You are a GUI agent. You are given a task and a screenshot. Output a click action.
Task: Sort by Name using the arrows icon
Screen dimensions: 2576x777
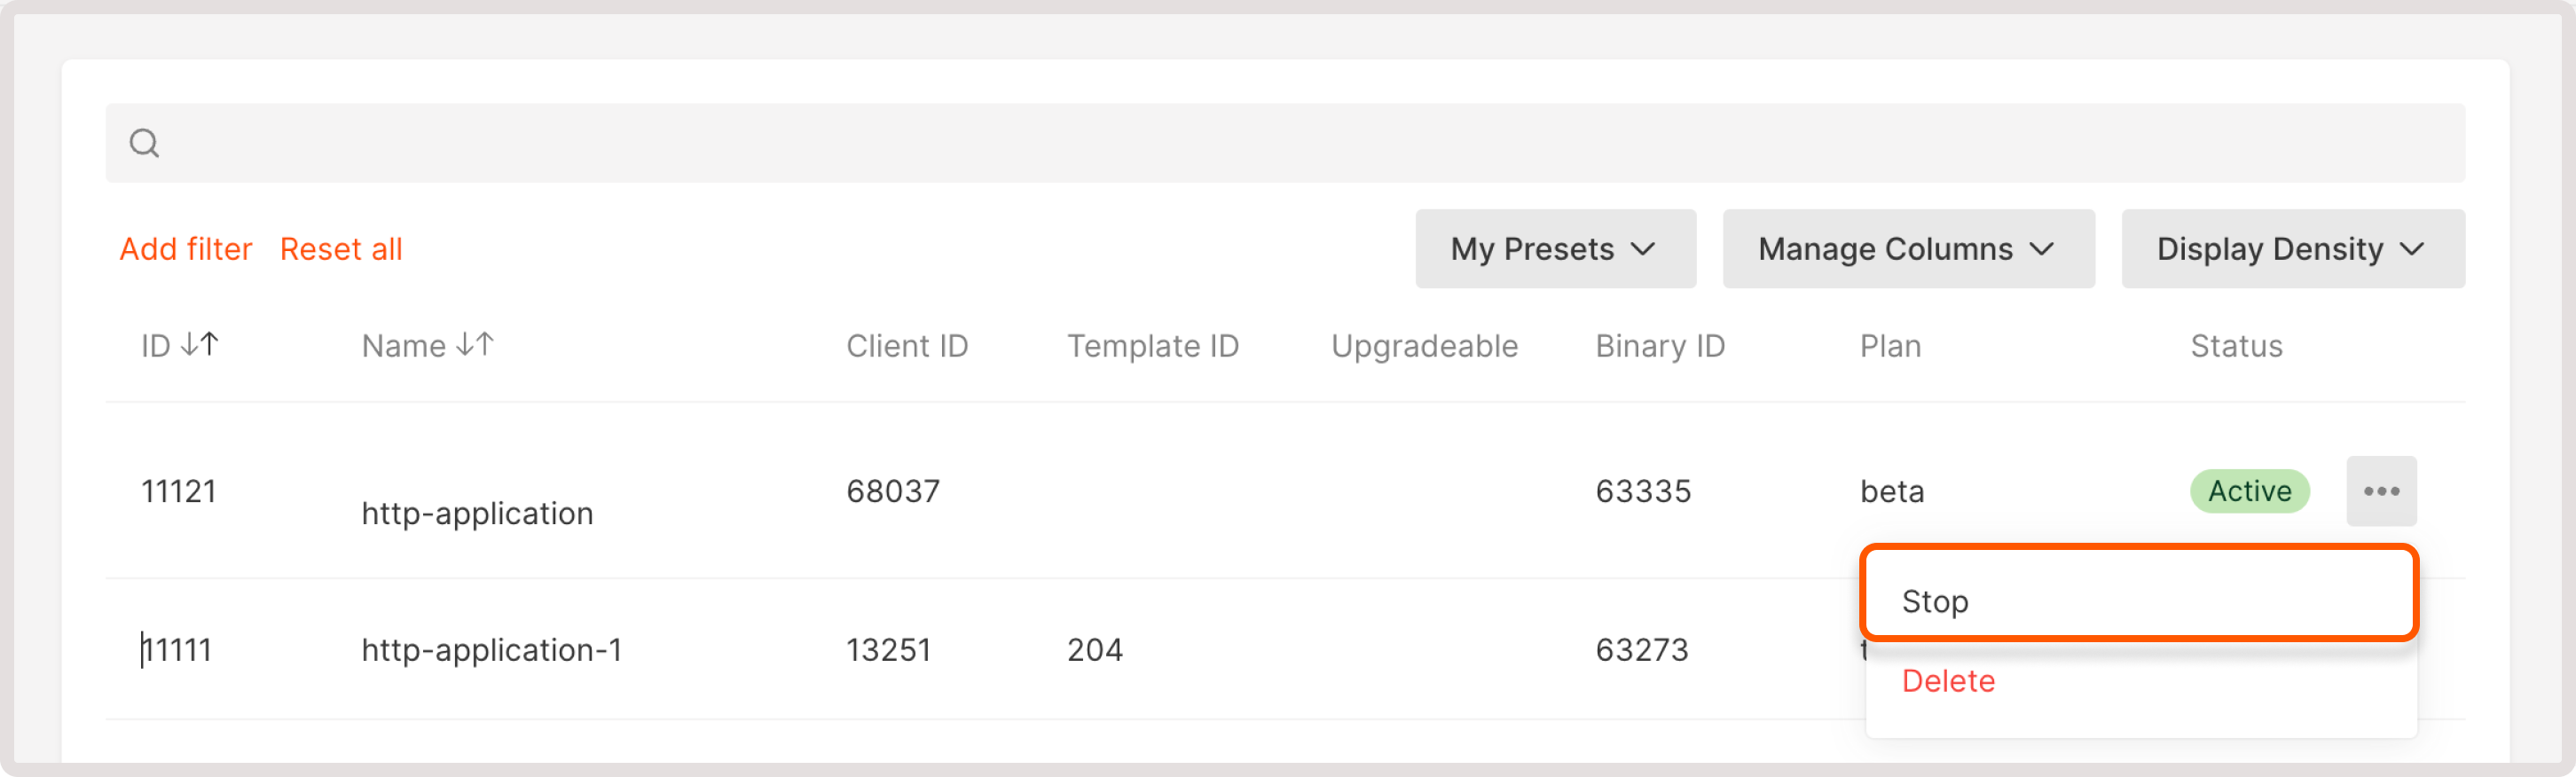coord(475,345)
